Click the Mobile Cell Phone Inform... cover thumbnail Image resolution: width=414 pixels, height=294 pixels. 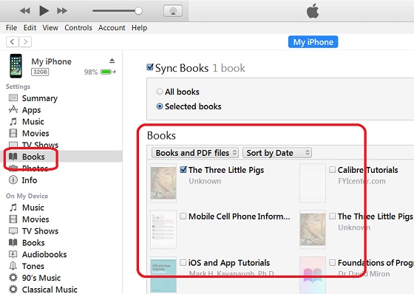tap(163, 229)
